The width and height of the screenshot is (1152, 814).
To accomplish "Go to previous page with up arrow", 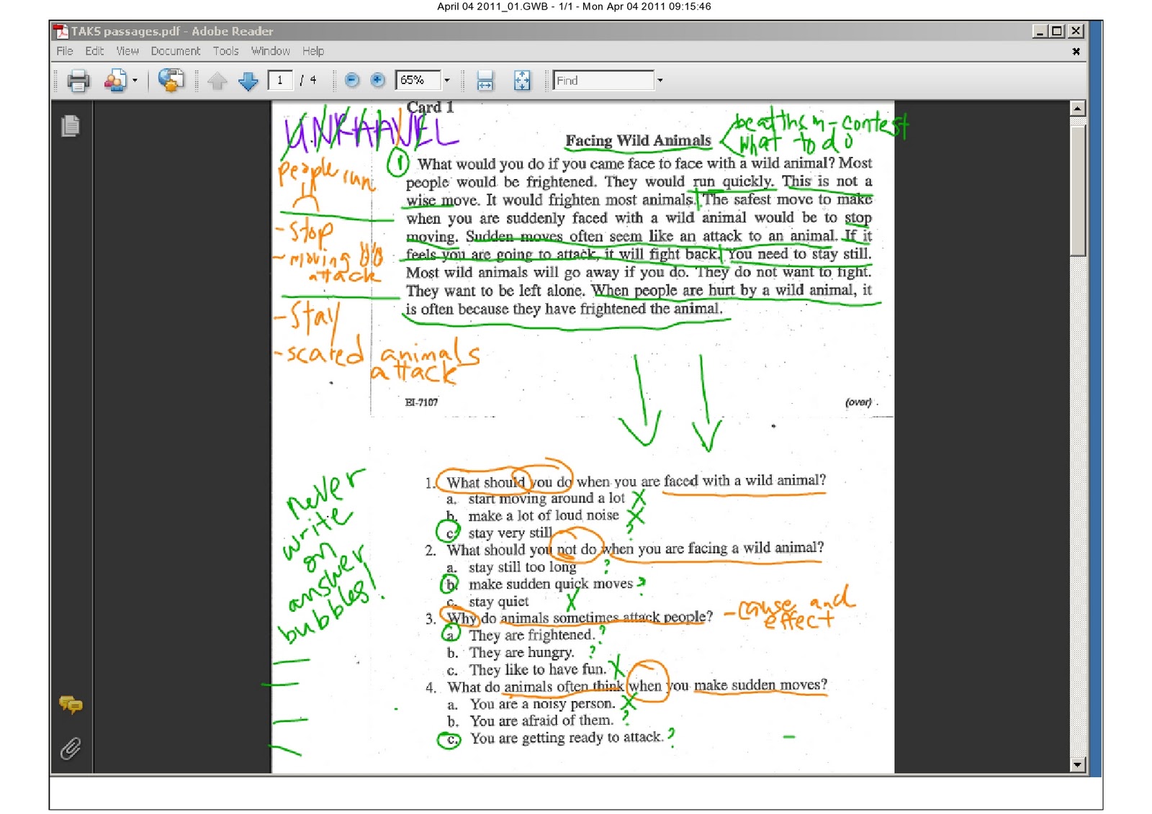I will click(x=217, y=81).
